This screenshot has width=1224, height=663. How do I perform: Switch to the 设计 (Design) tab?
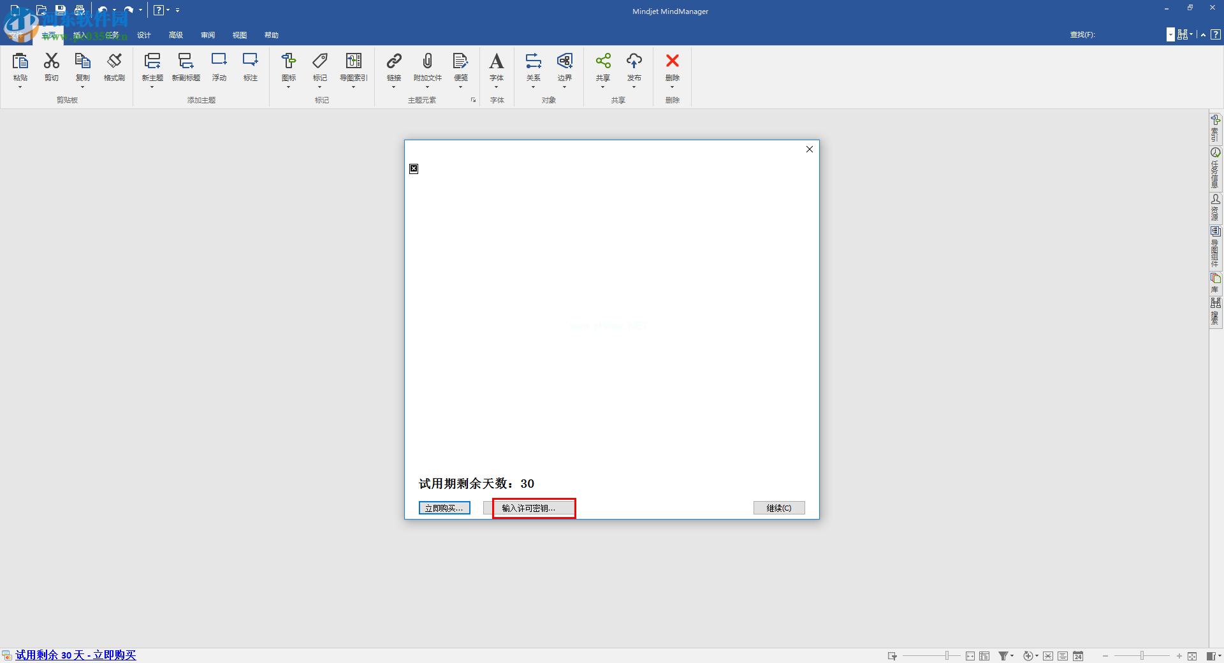144,35
